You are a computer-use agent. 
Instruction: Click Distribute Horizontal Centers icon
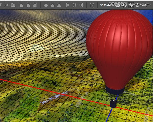[x=74, y=5]
